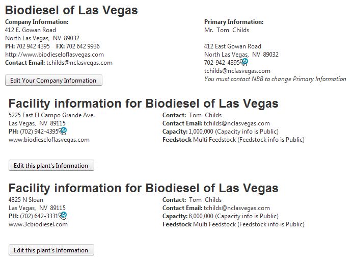Click the phone number (702) 642-3331
354x259 pixels.
[40, 216]
